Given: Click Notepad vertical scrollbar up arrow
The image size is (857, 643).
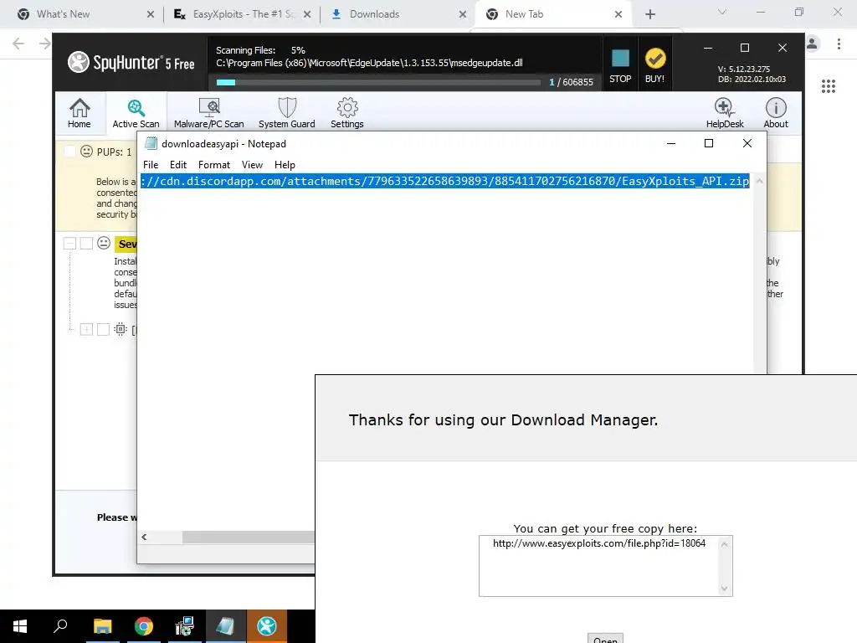Looking at the screenshot, I should tap(759, 181).
